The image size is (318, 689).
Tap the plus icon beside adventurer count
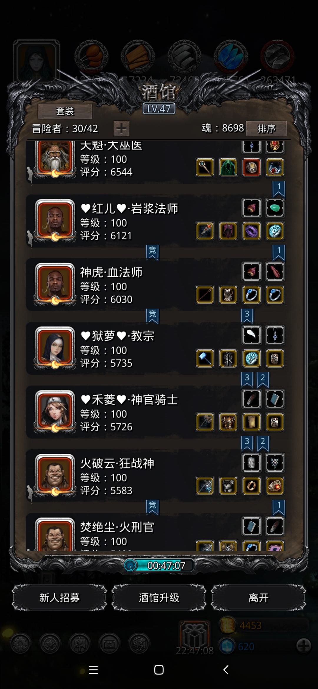(x=121, y=128)
